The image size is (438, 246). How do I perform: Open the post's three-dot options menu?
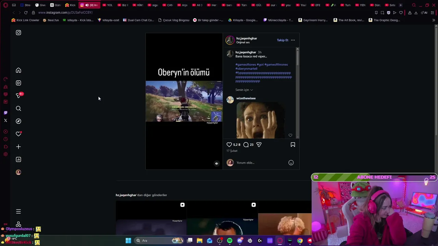point(293,40)
